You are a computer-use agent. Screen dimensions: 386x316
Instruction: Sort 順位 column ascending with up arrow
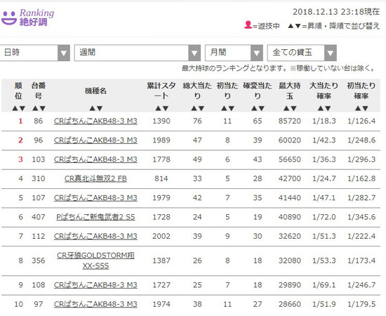coord(15,108)
